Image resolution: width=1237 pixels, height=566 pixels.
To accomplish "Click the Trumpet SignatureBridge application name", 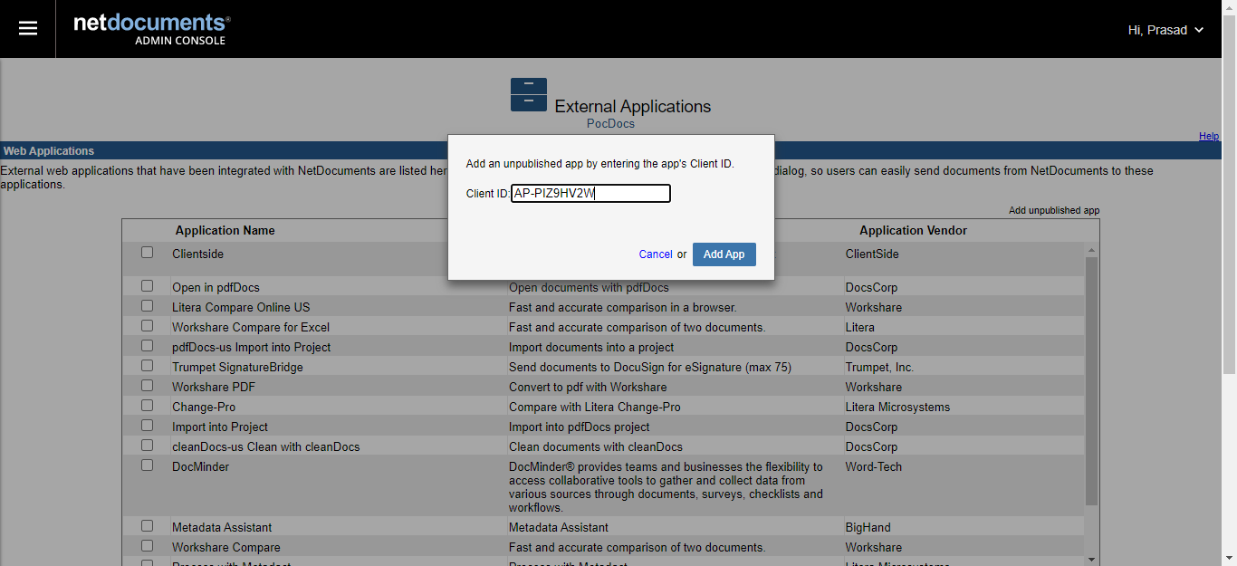I will (237, 367).
